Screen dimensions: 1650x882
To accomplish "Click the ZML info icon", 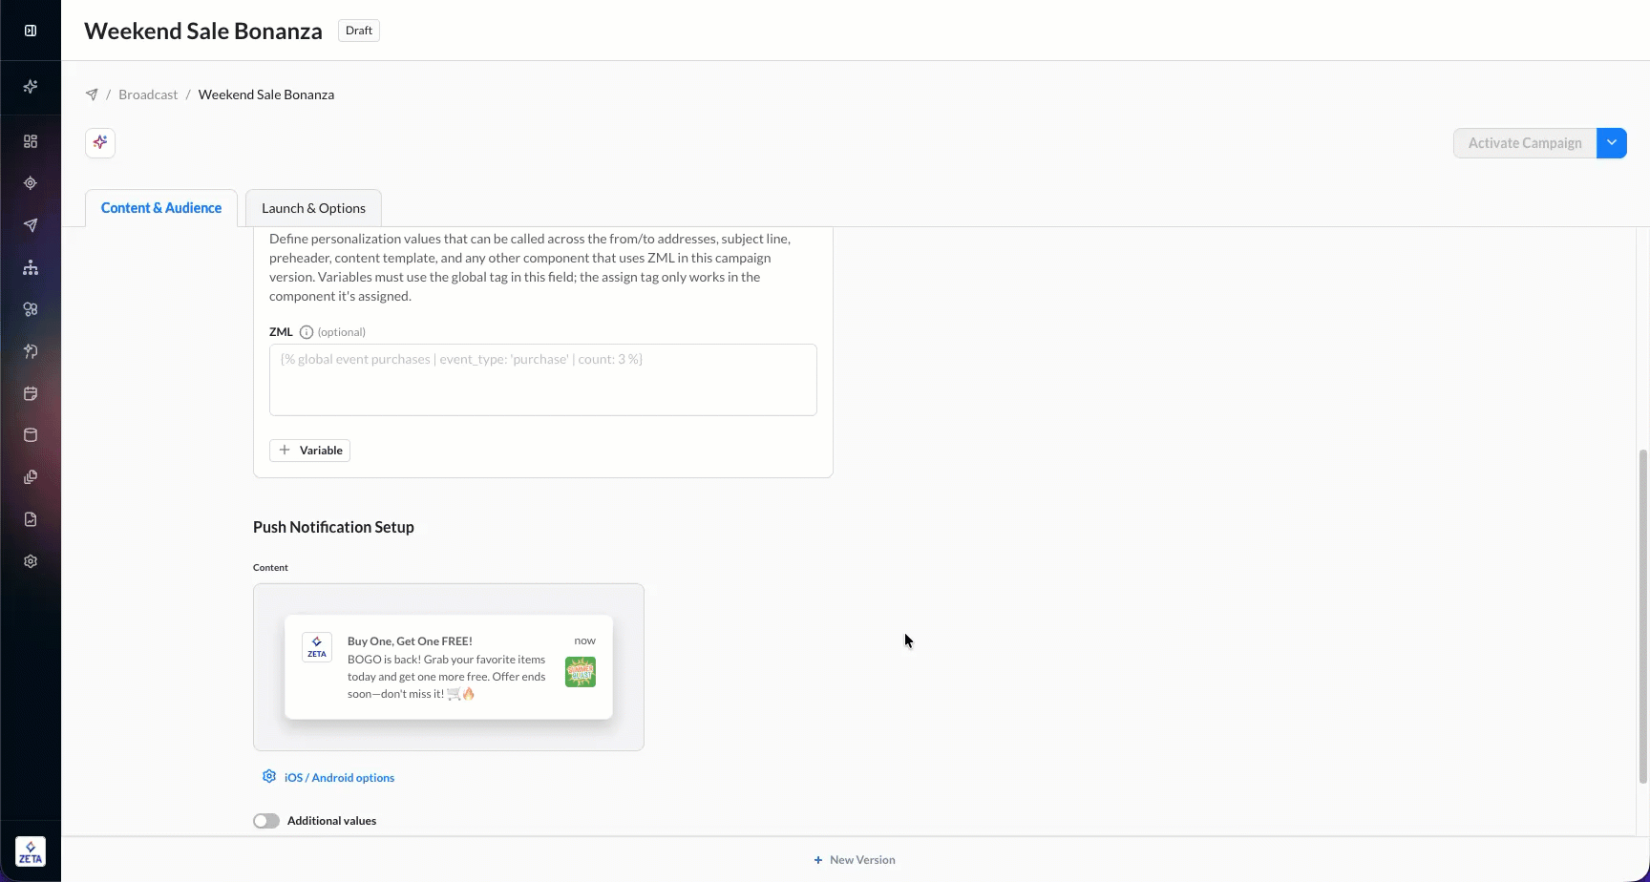I will tap(307, 332).
